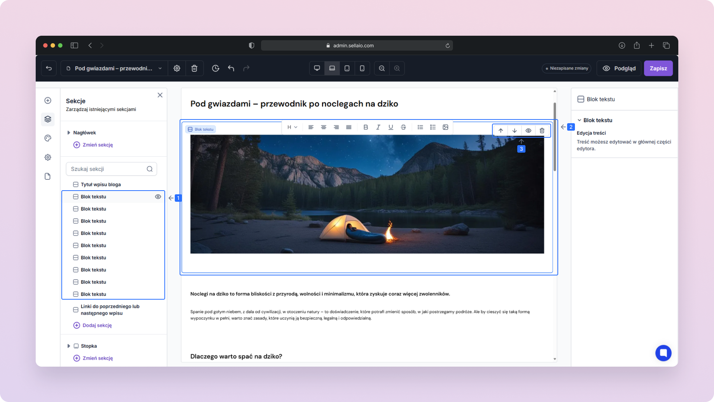Open theme palette icon in left sidebar
Screen dimensions: 714x402
tap(48, 138)
